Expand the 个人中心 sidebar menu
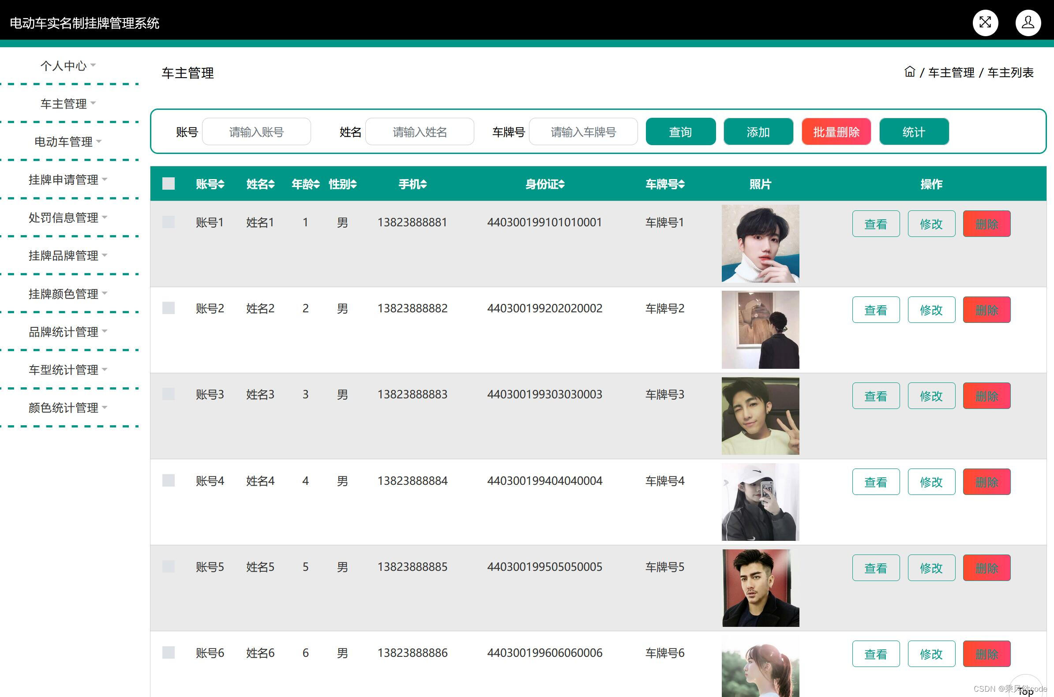Viewport: 1054px width, 697px height. pos(68,66)
